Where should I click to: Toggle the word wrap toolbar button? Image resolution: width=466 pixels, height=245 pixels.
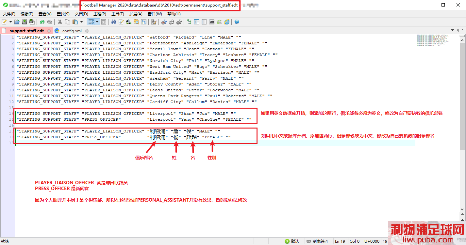(91, 22)
